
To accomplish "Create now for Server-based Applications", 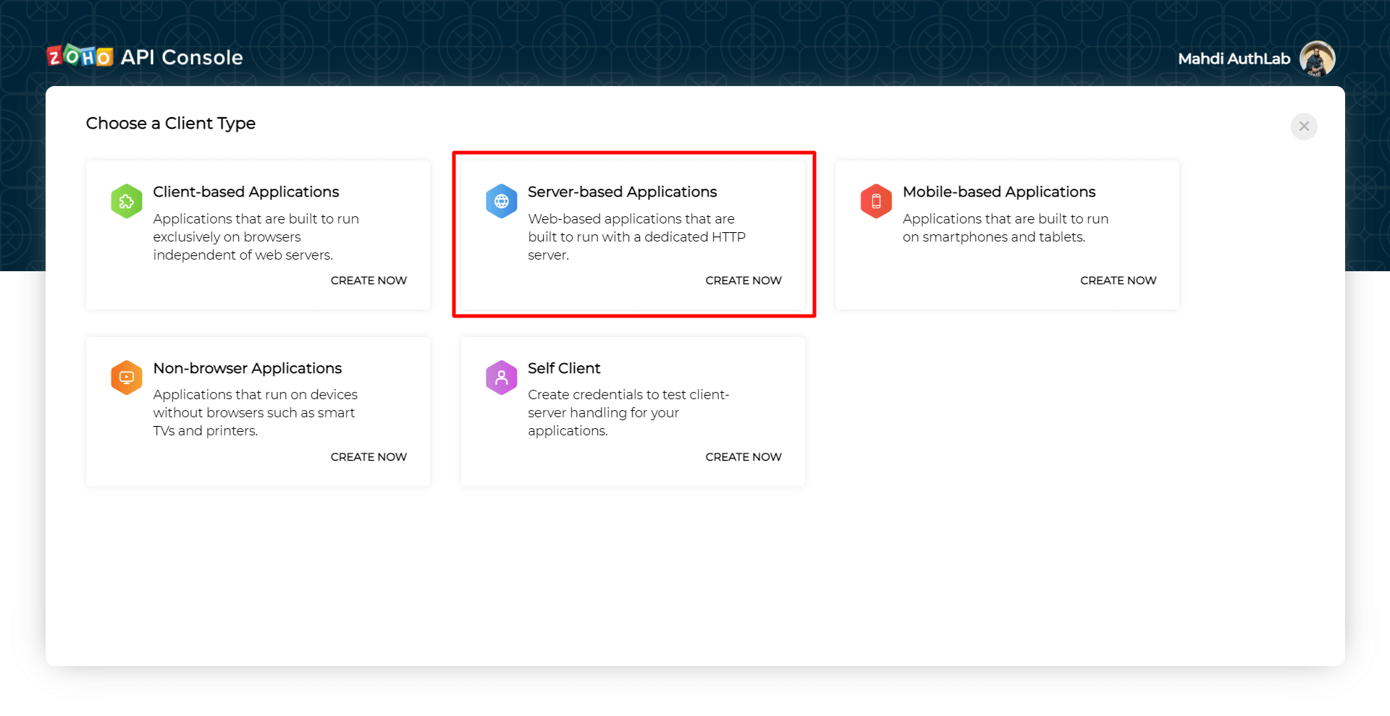I will tap(744, 281).
